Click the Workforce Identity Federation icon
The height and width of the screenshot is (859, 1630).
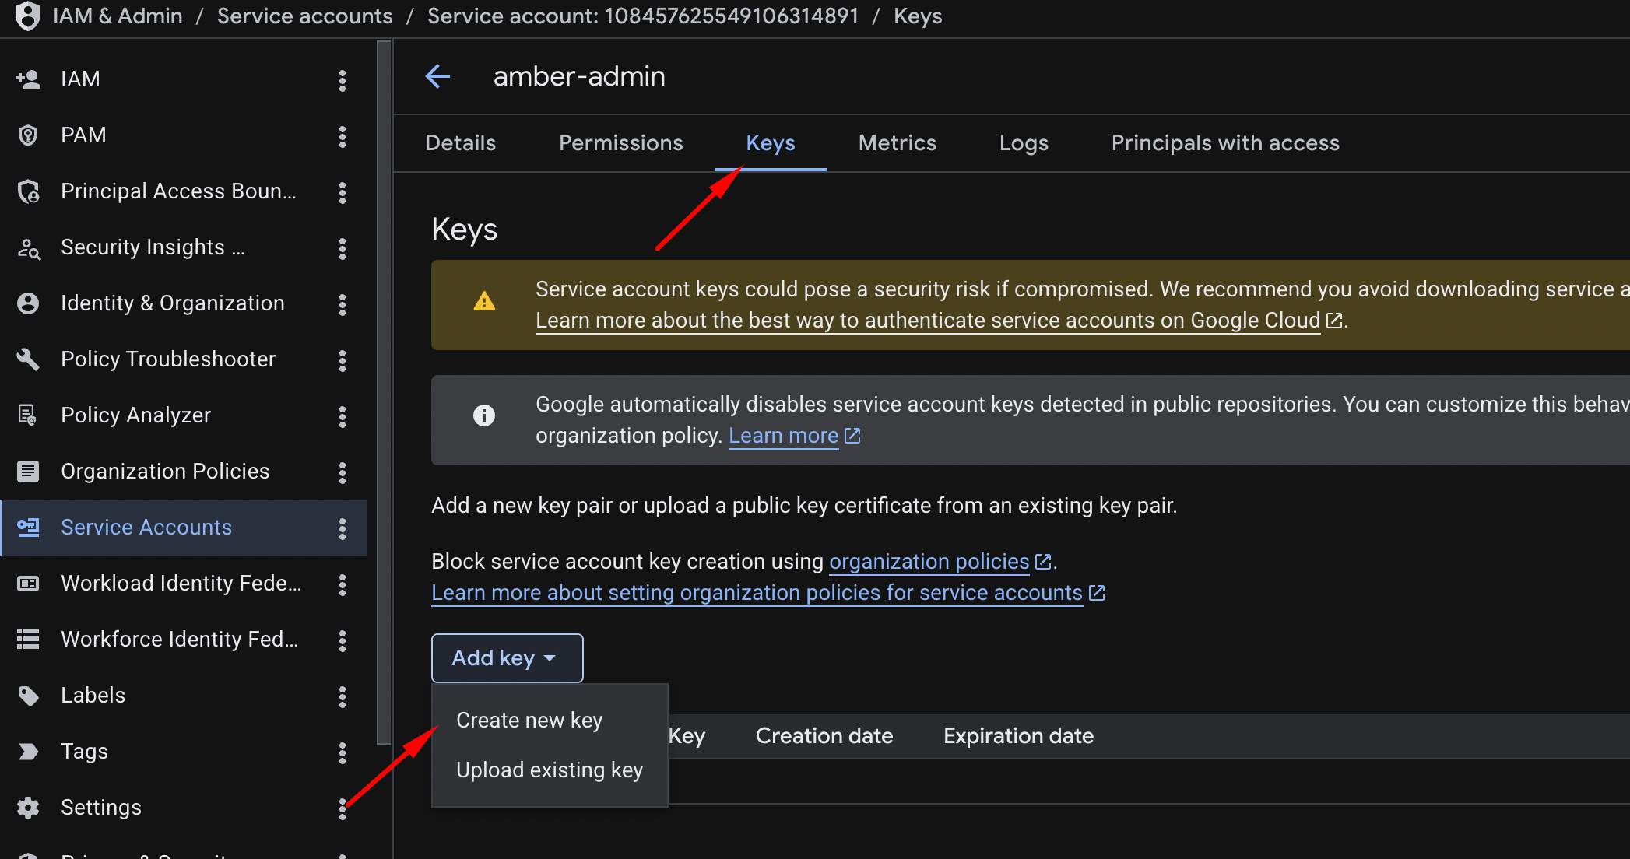pyautogui.click(x=28, y=640)
